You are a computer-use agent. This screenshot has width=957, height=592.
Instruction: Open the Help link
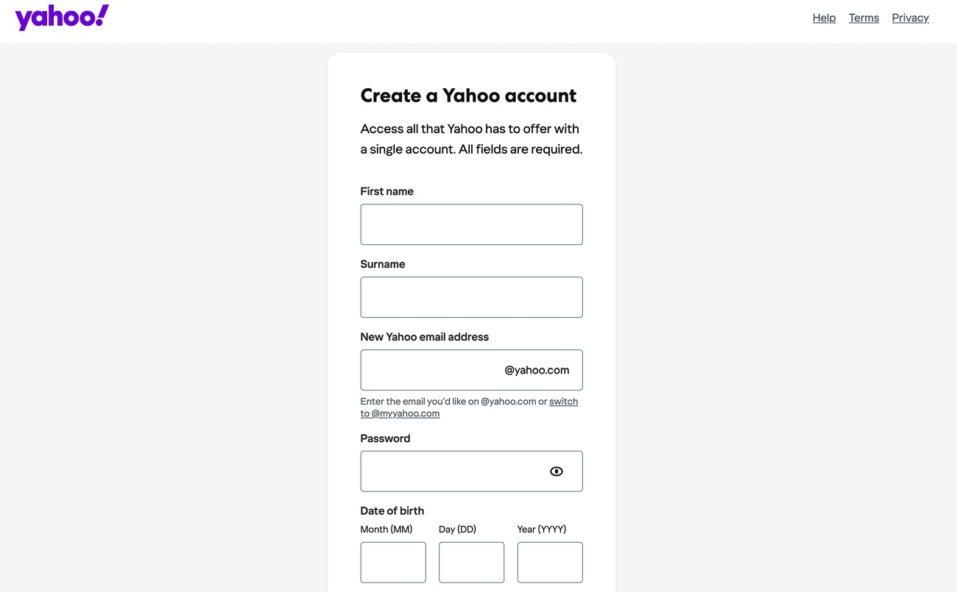824,17
